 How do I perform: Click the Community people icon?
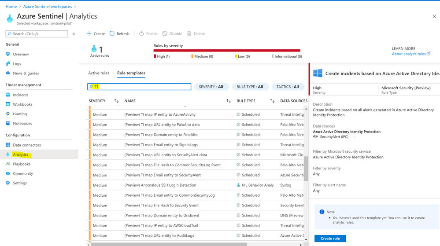pos(8,174)
